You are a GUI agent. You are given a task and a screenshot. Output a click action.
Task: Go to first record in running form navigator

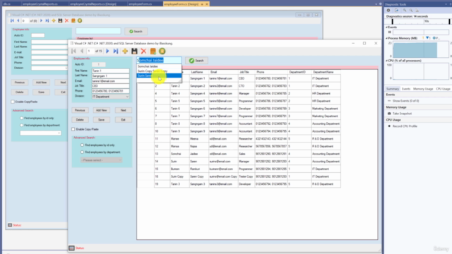point(73,52)
